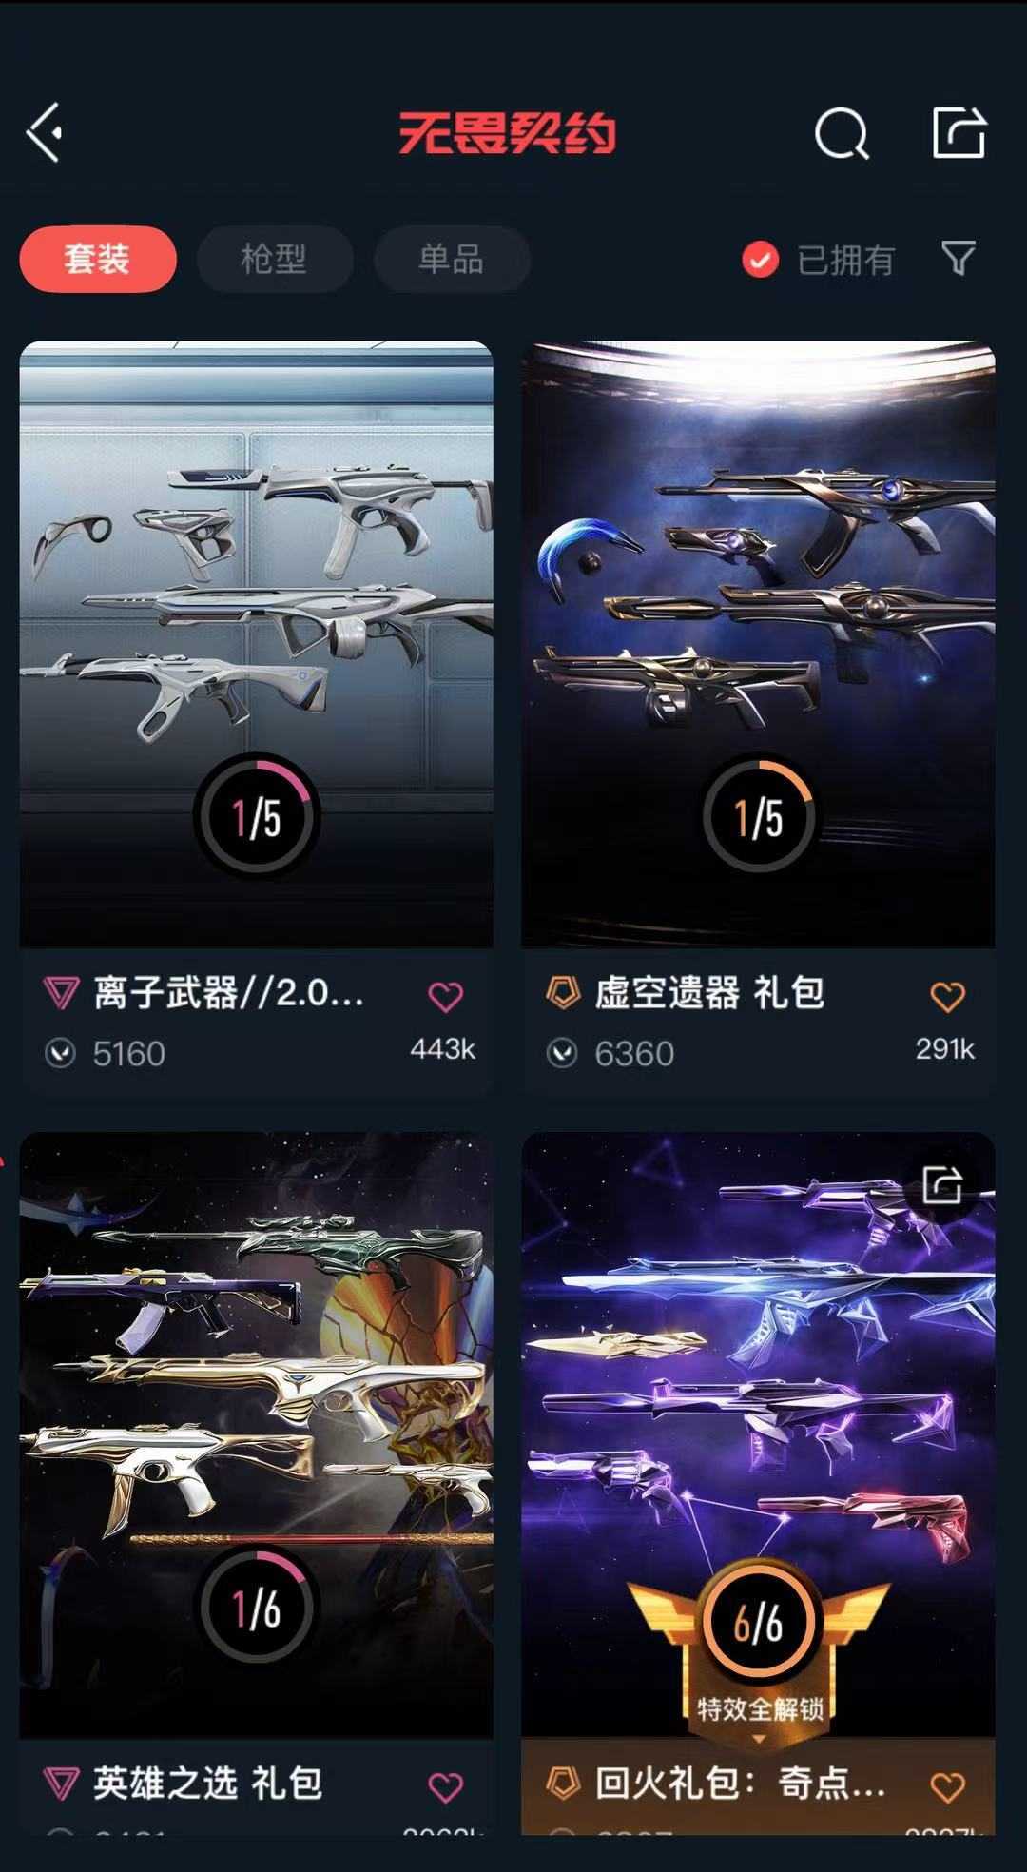
Task: Toggle the 已拥有 owned checkbox
Action: tap(760, 259)
